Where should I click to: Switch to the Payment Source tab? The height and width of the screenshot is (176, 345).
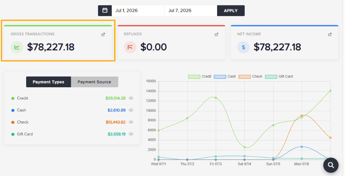pyautogui.click(x=94, y=82)
